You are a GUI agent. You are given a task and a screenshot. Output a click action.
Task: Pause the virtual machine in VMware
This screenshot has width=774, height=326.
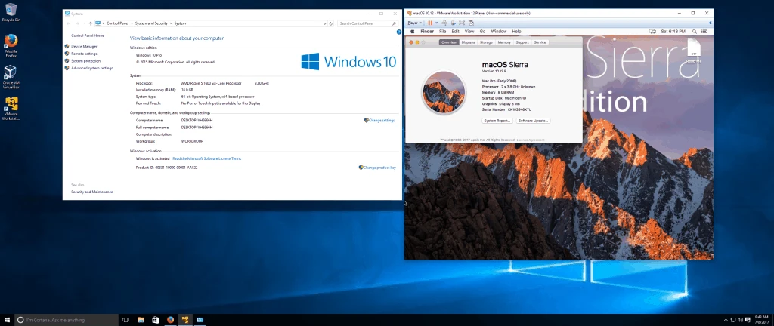pos(430,23)
